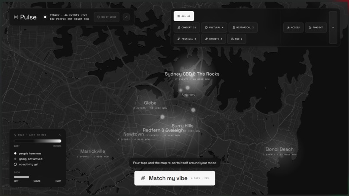Click the live status dot beside Sydney text
Screen dimensions: 349x196
[45, 17]
